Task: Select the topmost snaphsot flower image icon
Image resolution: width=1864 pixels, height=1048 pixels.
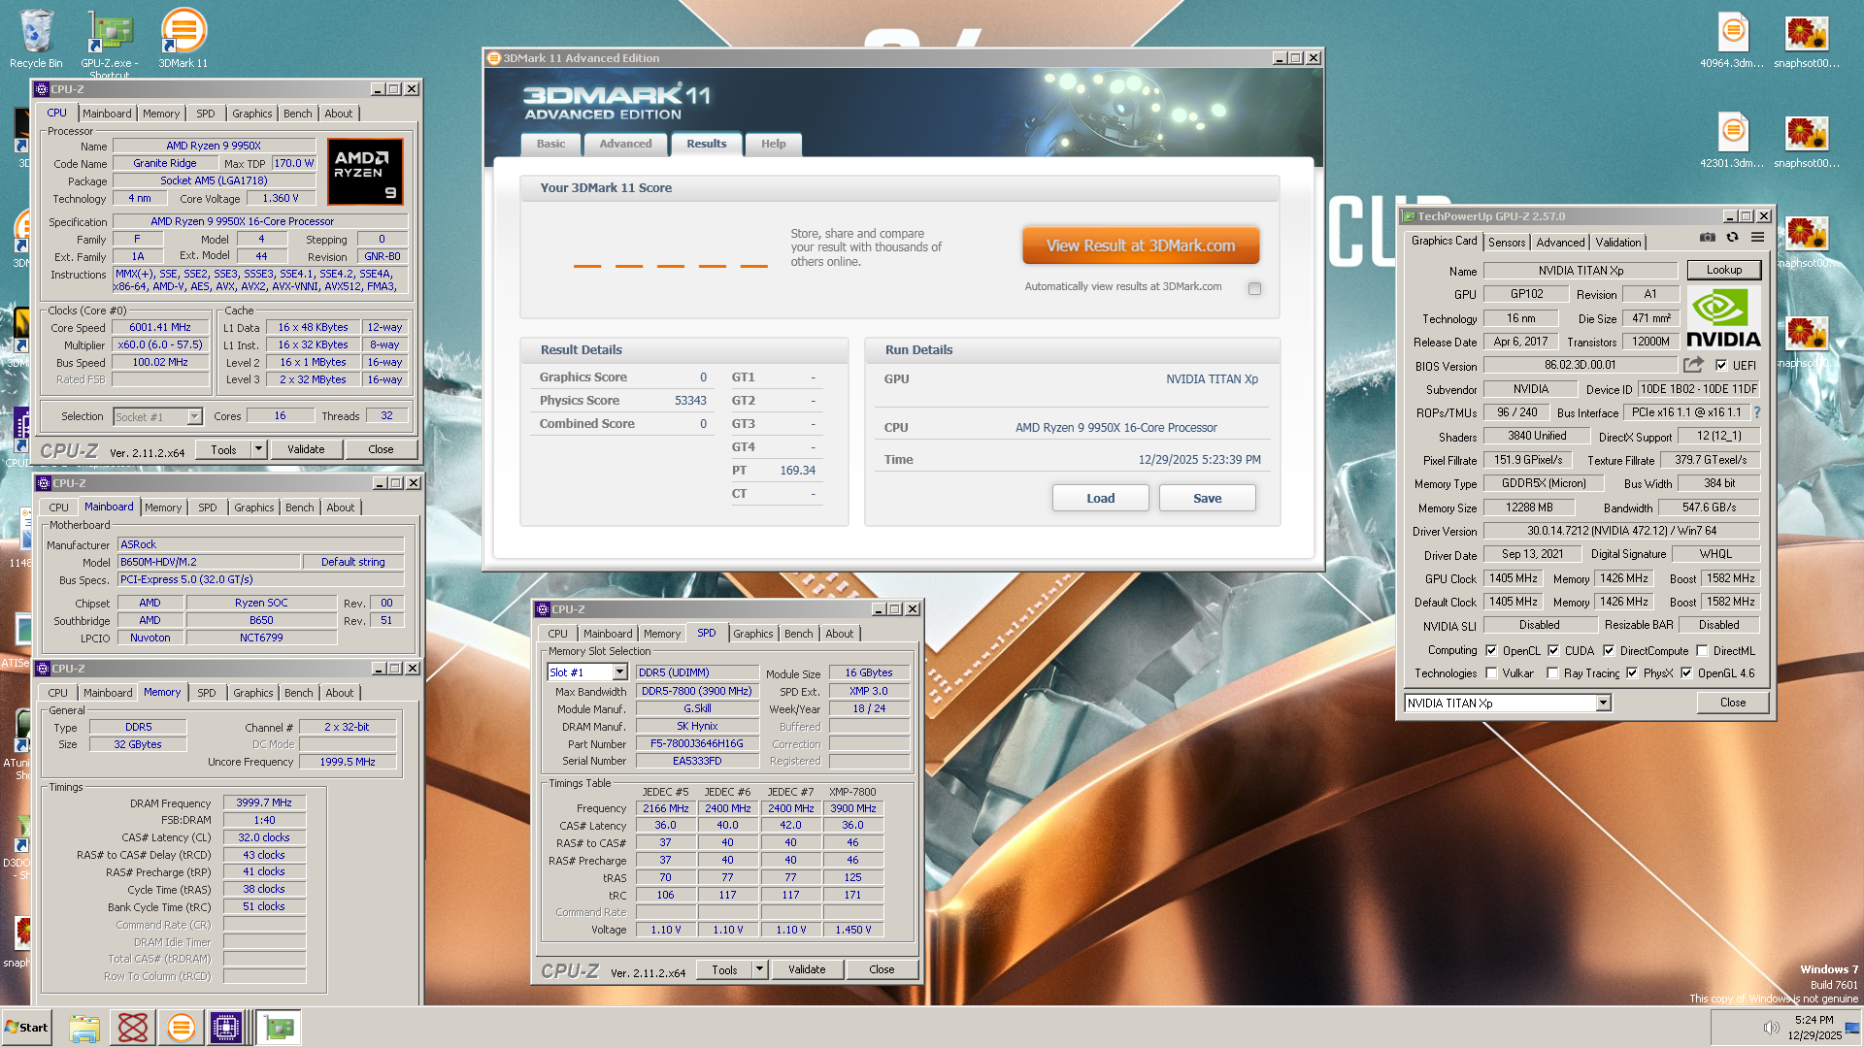Action: [1807, 40]
